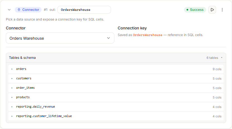This screenshot has height=129, width=232.
Task: Click the 9 cols count for orders
Action: click(x=217, y=69)
